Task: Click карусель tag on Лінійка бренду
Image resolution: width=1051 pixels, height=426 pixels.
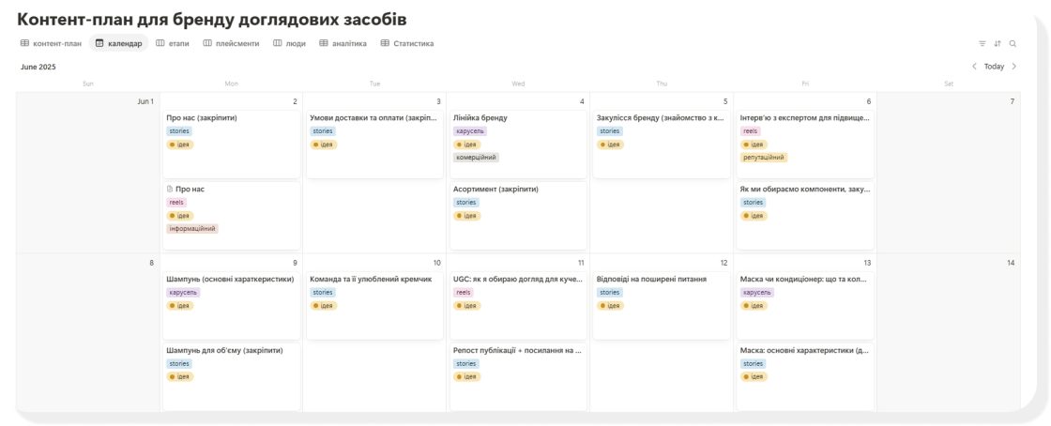Action: point(470,131)
